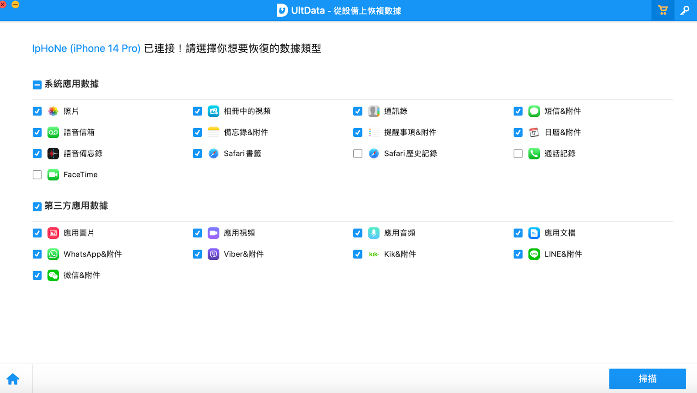Toggle the 系統應用數據 group checkbox
This screenshot has height=393, width=697.
tap(37, 85)
